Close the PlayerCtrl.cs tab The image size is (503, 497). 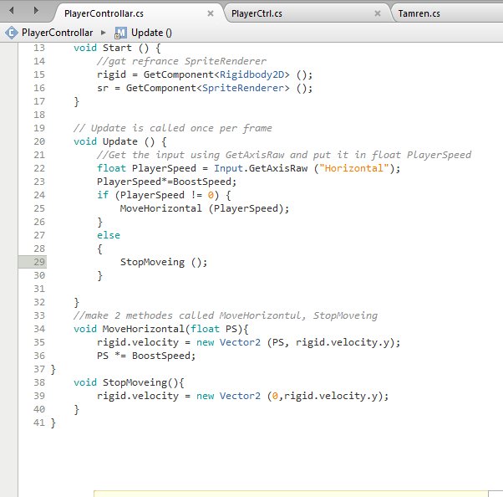point(378,13)
